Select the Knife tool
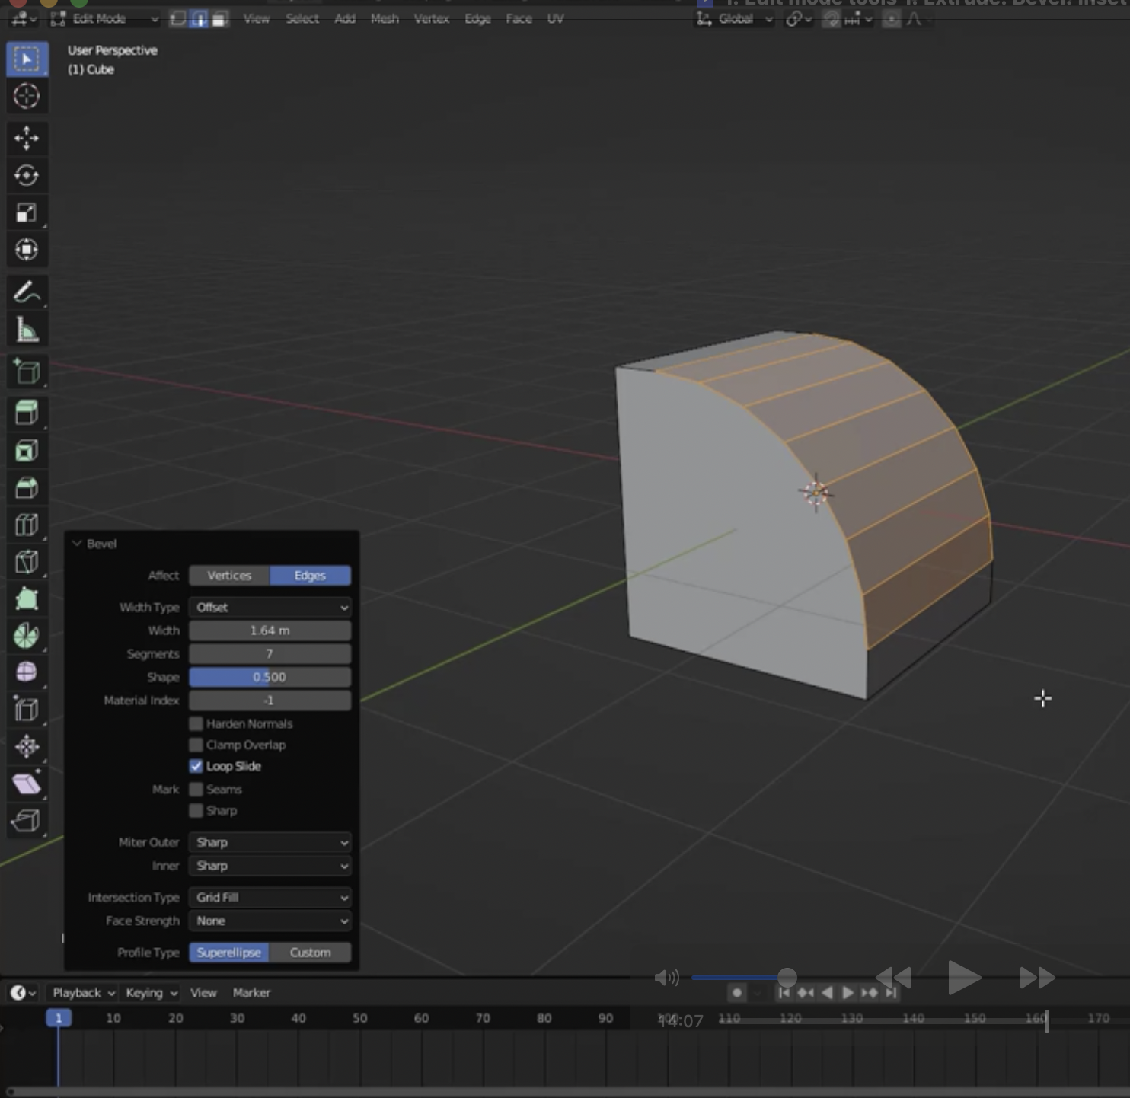 27,562
